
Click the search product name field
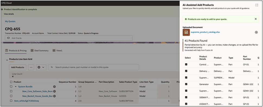pos(93,67)
